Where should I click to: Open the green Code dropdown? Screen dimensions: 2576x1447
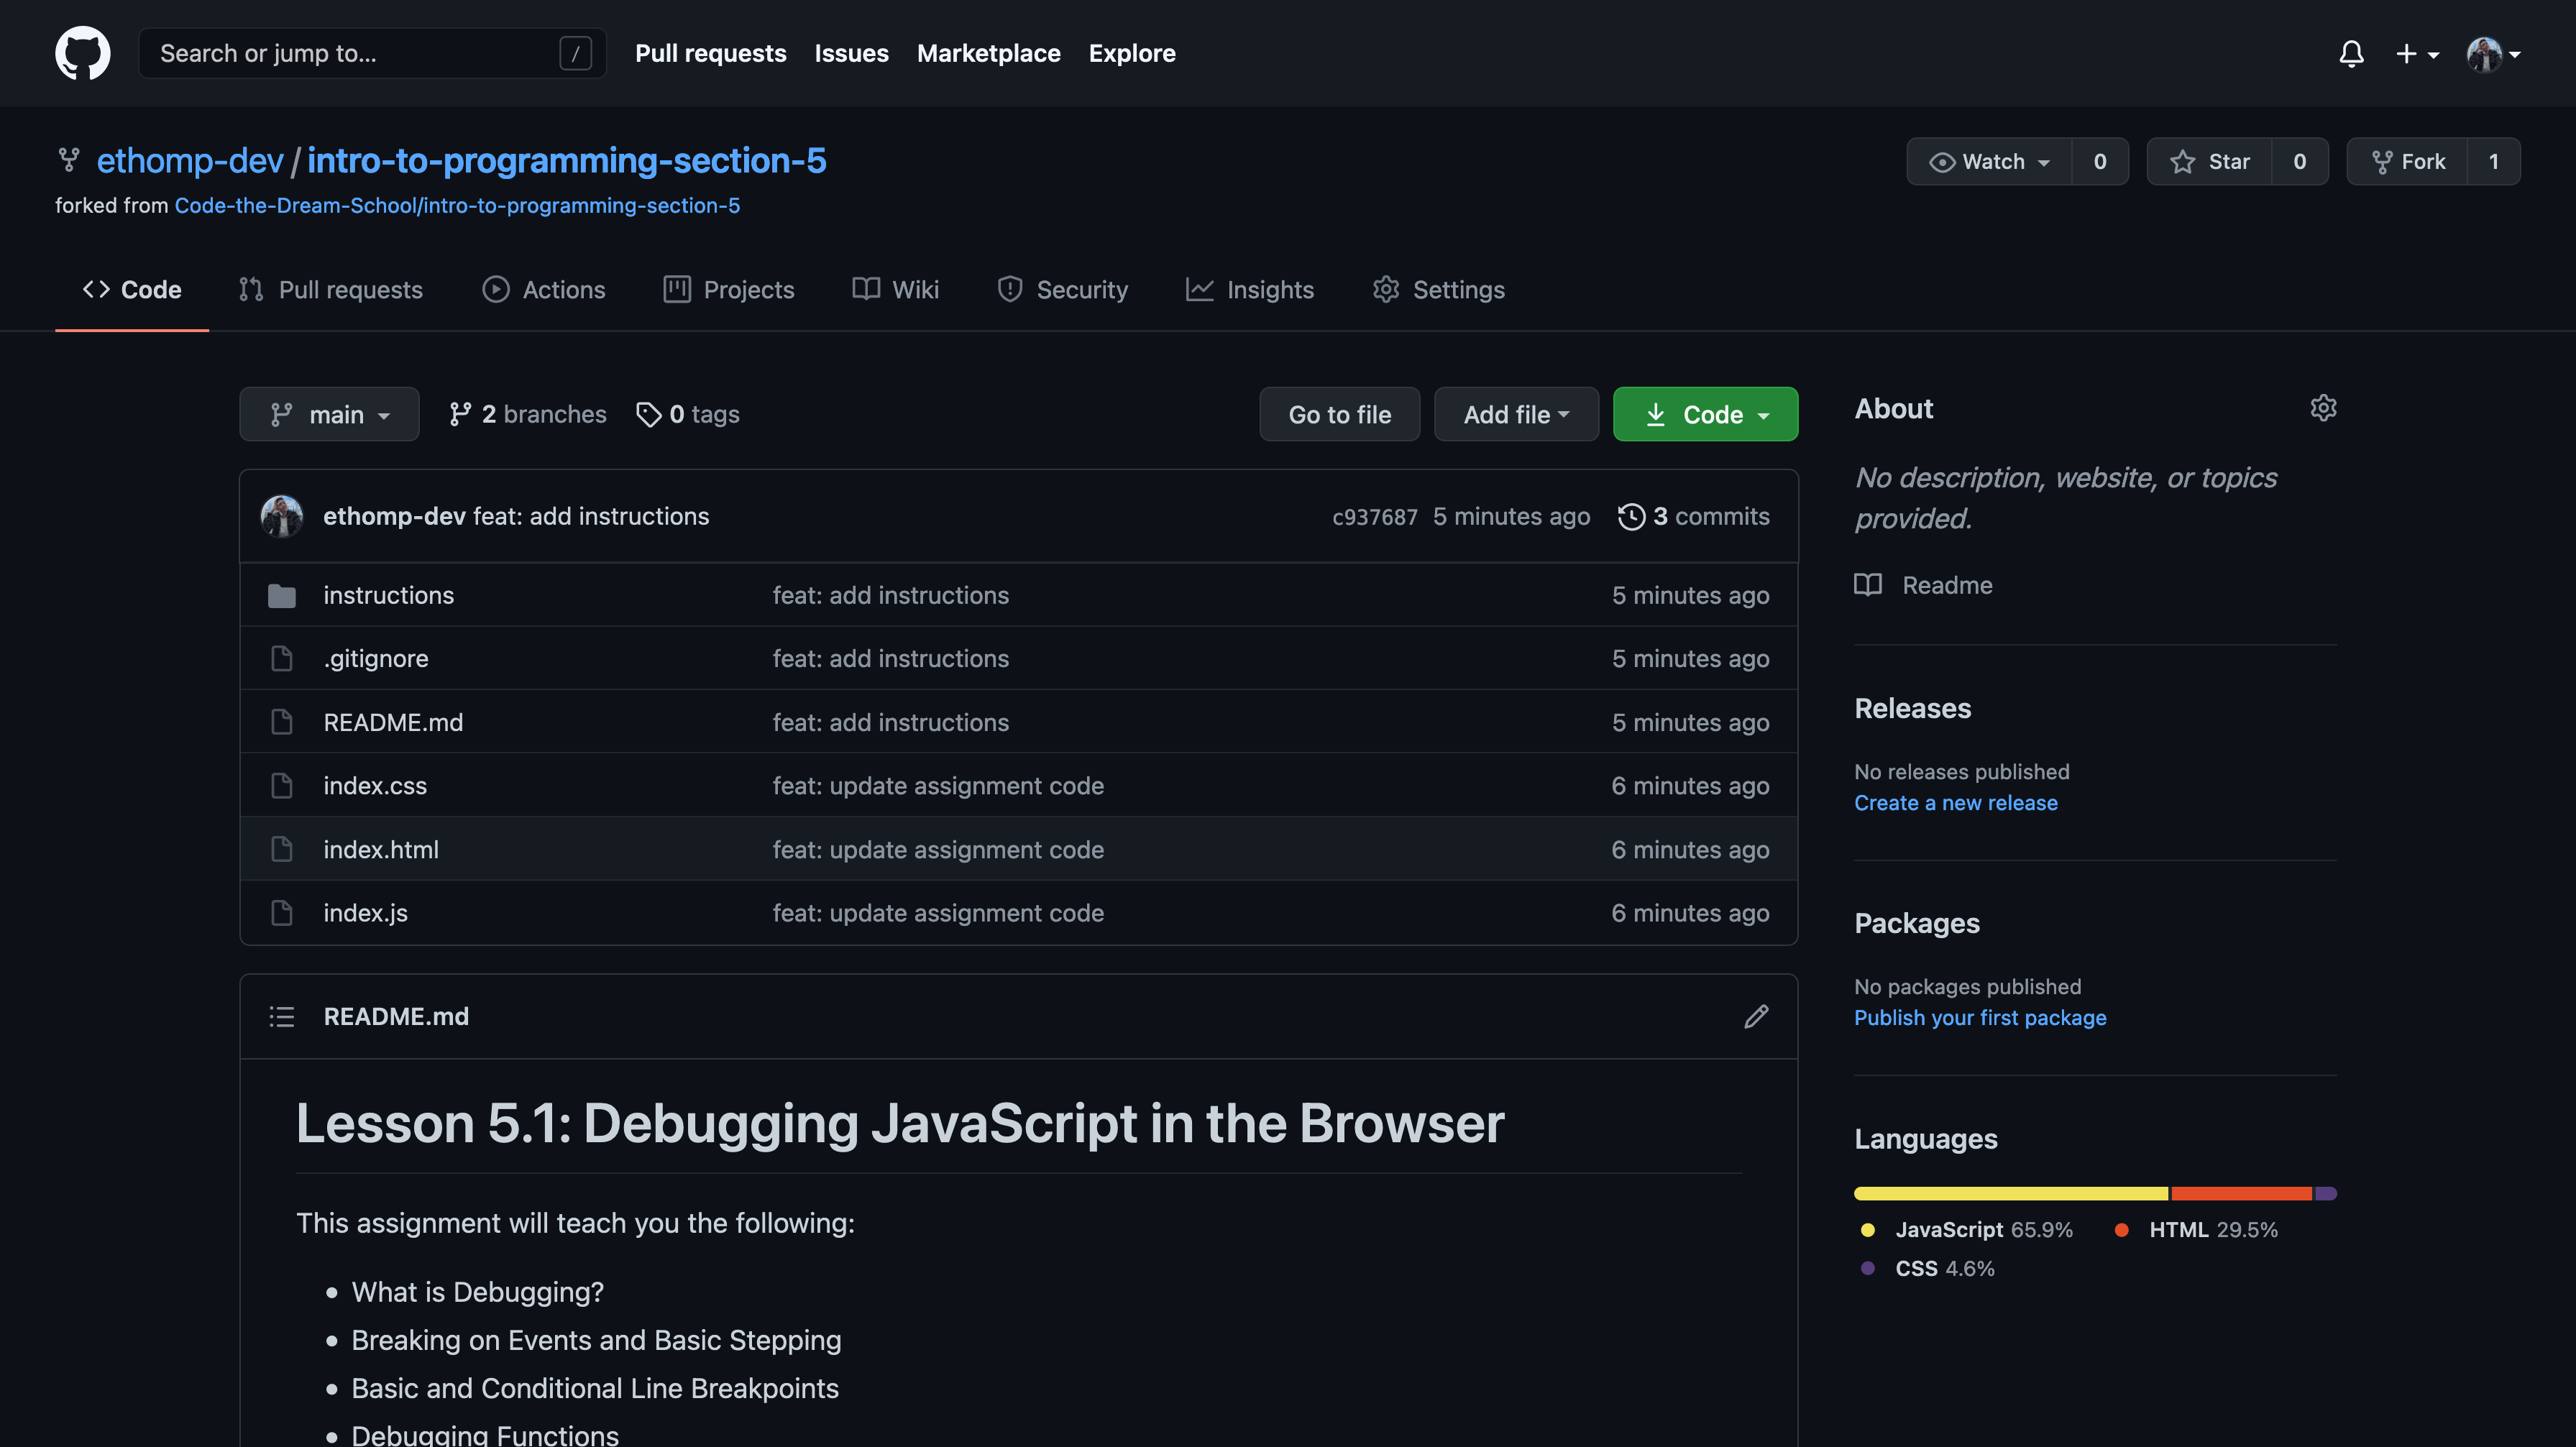(x=1705, y=414)
